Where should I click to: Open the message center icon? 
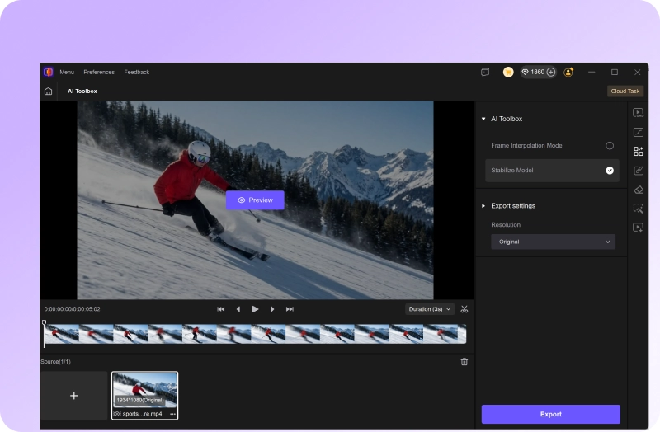485,73
